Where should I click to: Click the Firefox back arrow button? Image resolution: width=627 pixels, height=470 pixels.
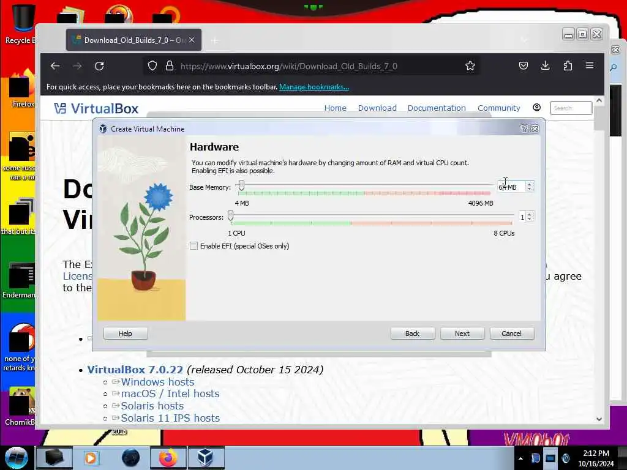(55, 66)
